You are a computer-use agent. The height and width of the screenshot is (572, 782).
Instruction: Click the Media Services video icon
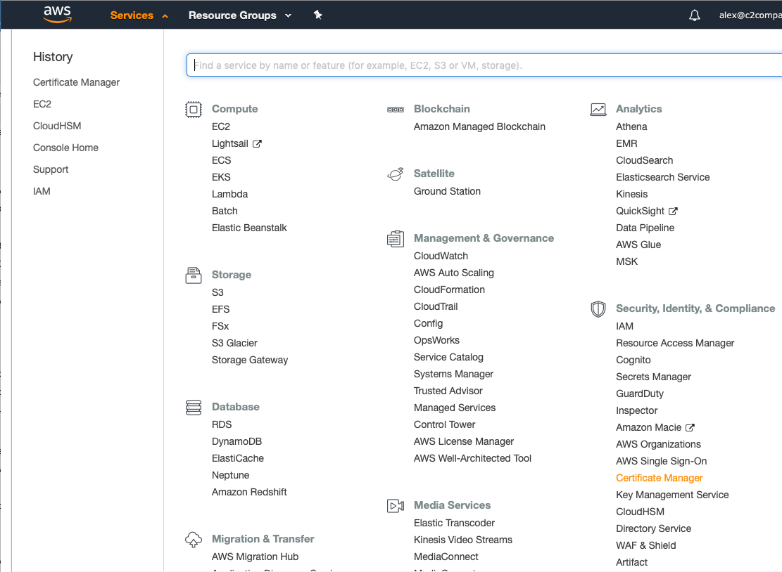point(396,505)
